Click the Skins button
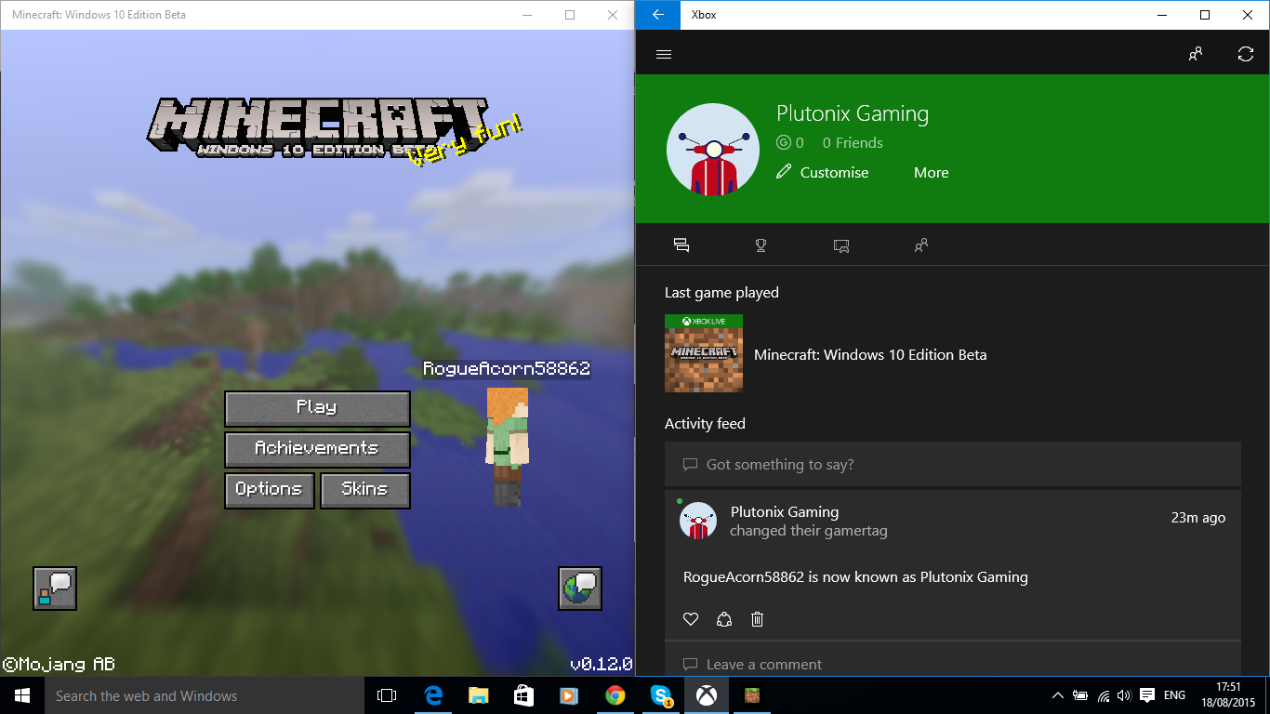The height and width of the screenshot is (714, 1270). 364,490
